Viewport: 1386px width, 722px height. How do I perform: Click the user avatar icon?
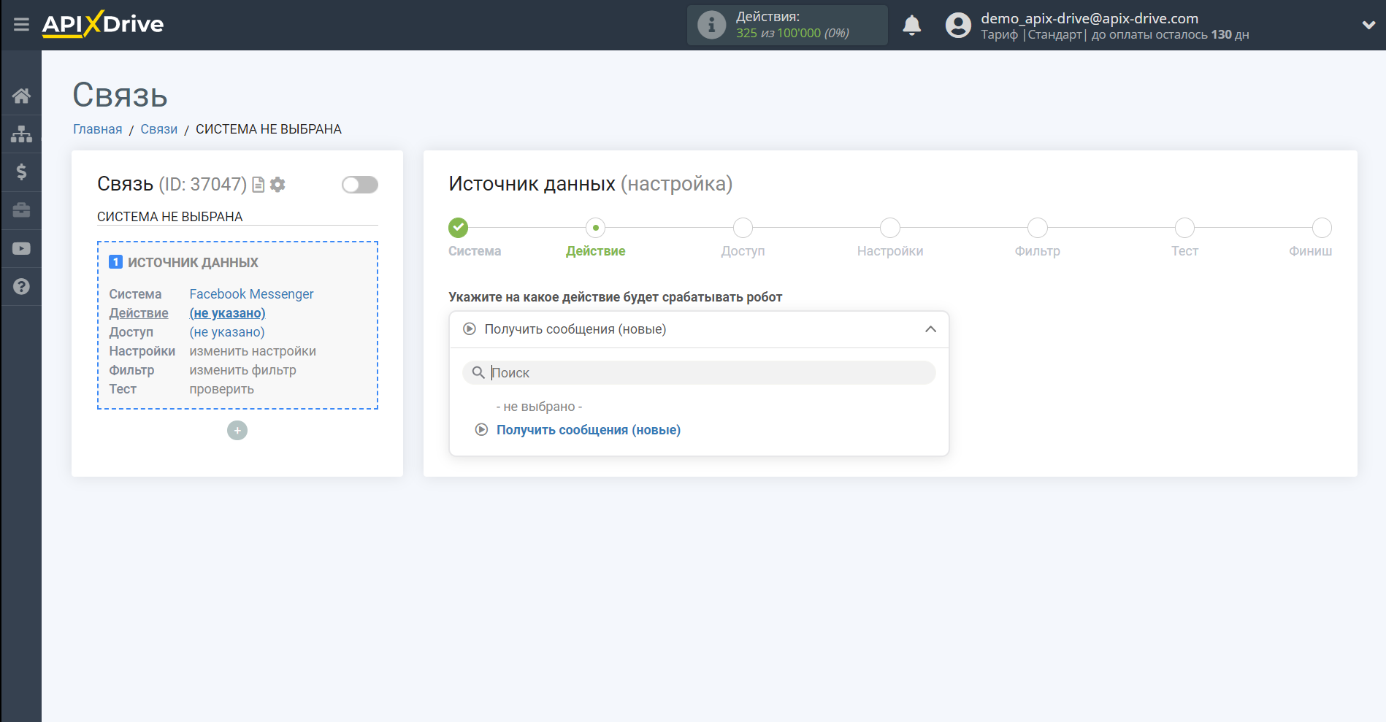(958, 26)
